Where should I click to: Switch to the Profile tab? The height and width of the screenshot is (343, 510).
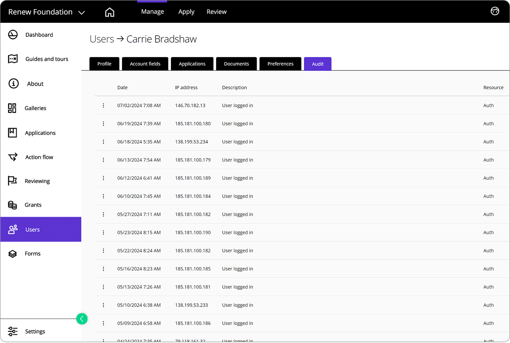(104, 64)
